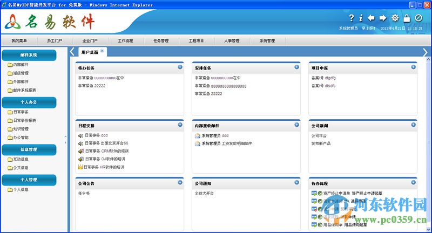Click folder icon next to 知识管理
This screenshot has width=432, height=233.
point(10,129)
